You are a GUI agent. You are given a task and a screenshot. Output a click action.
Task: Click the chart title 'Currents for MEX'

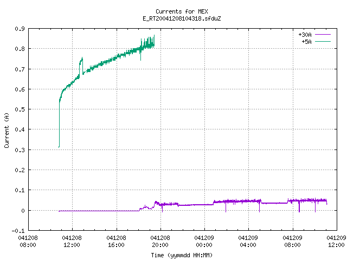pos(182,11)
